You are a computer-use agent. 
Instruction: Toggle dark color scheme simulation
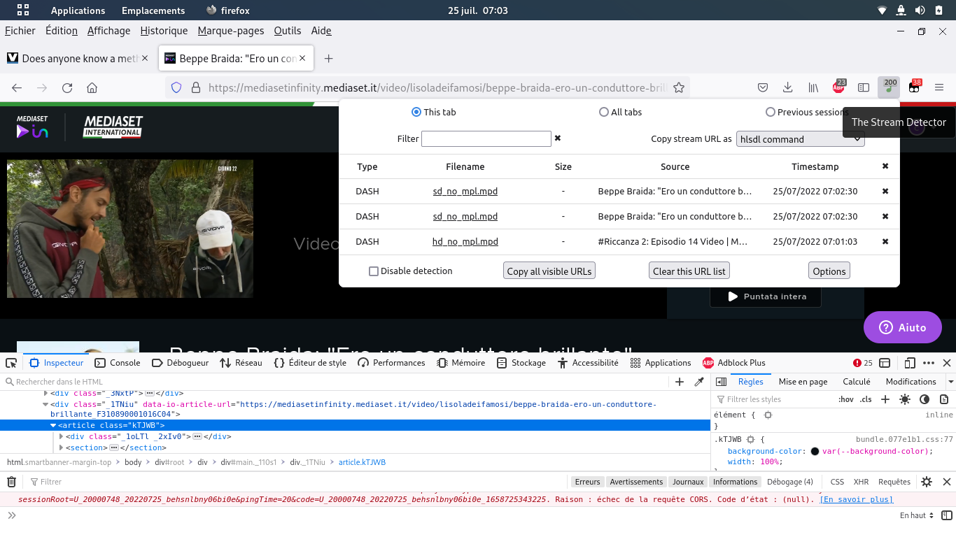tap(925, 399)
